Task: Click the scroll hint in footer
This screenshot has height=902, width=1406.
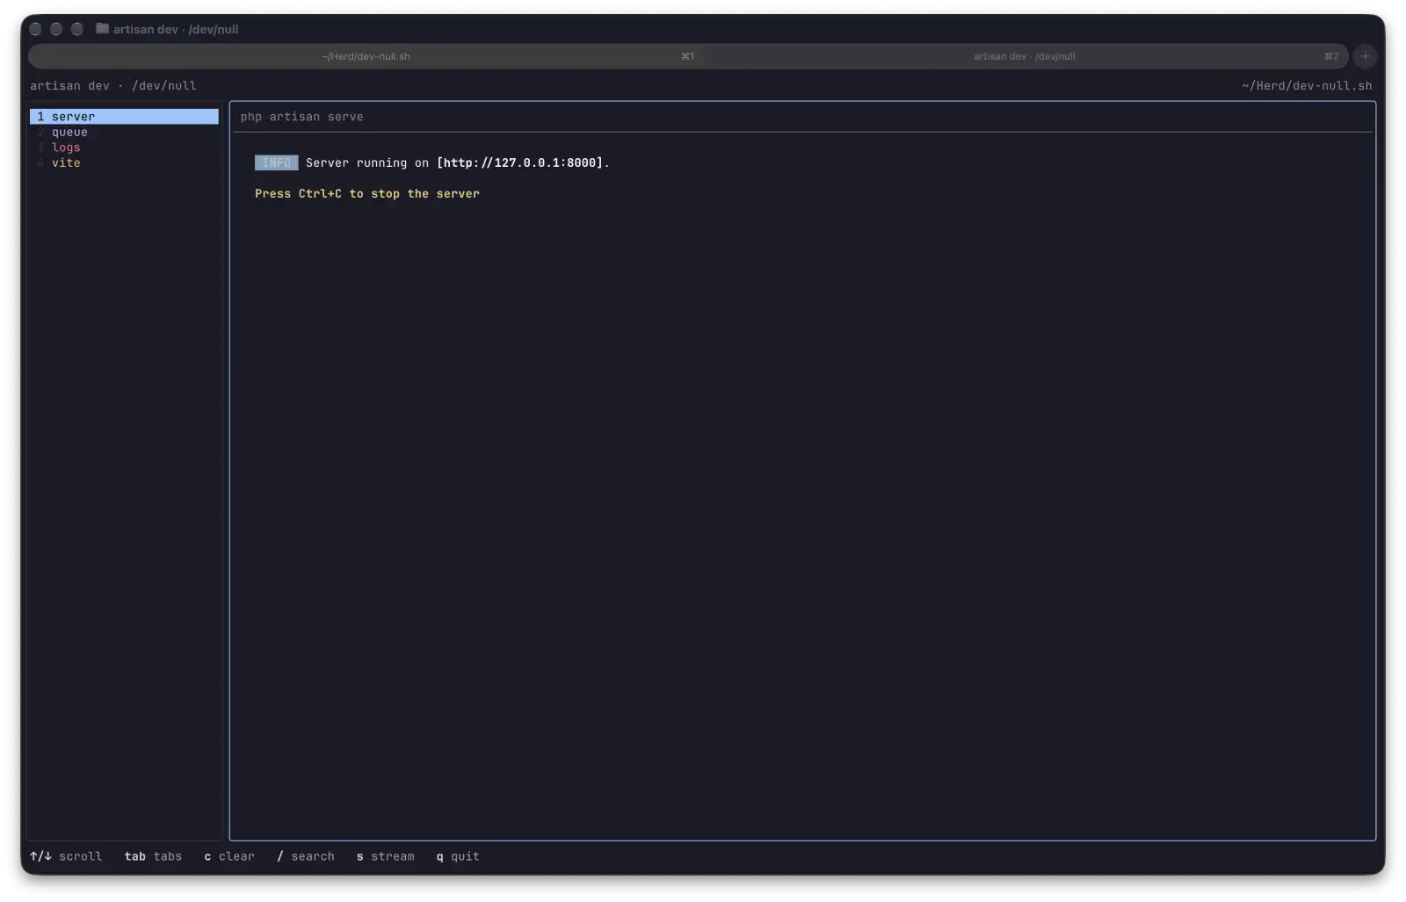Action: [66, 856]
